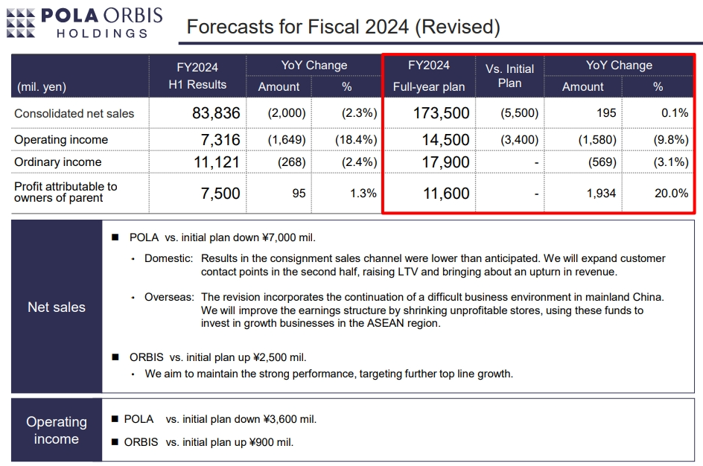703x466 pixels.
Task: Select the FY2024 Full-year plan header
Action: pos(429,76)
